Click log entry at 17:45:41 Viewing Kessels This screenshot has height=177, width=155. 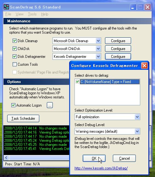36,149
